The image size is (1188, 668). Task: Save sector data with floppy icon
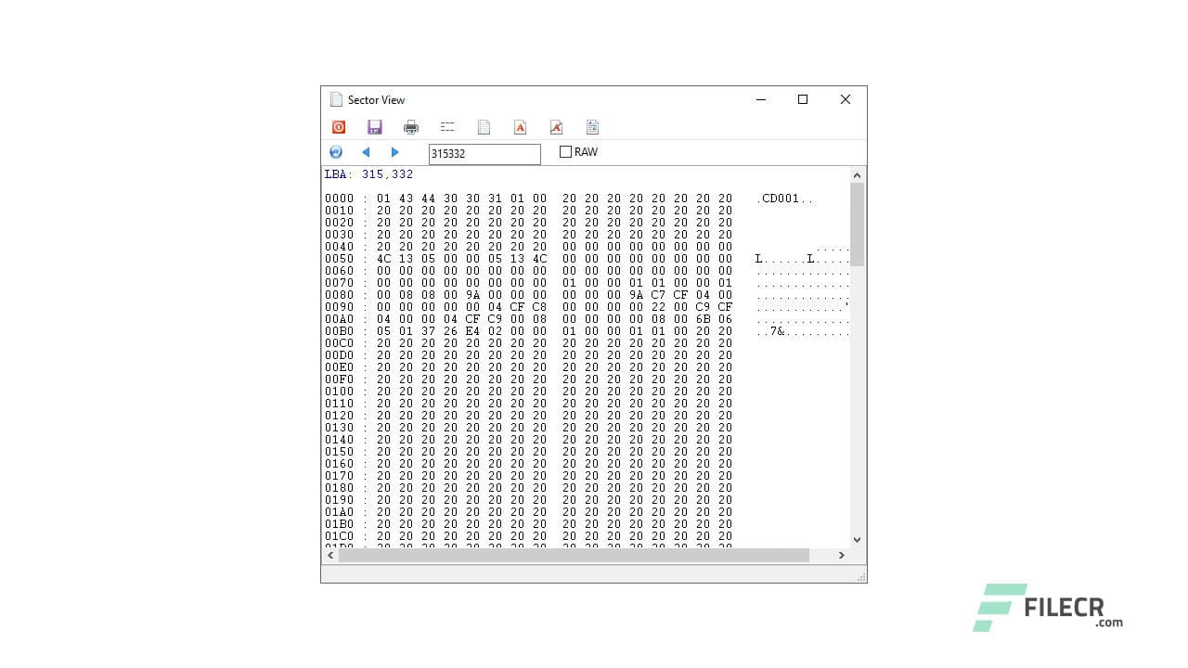(x=375, y=127)
